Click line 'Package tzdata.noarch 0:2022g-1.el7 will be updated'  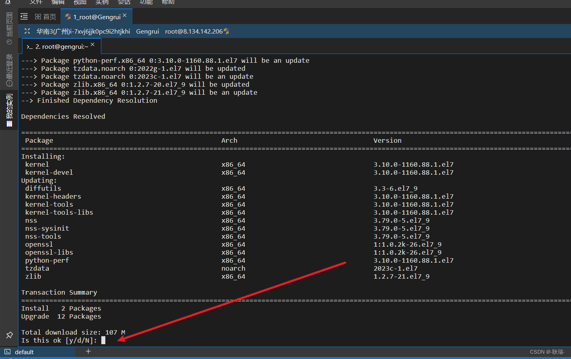click(133, 68)
